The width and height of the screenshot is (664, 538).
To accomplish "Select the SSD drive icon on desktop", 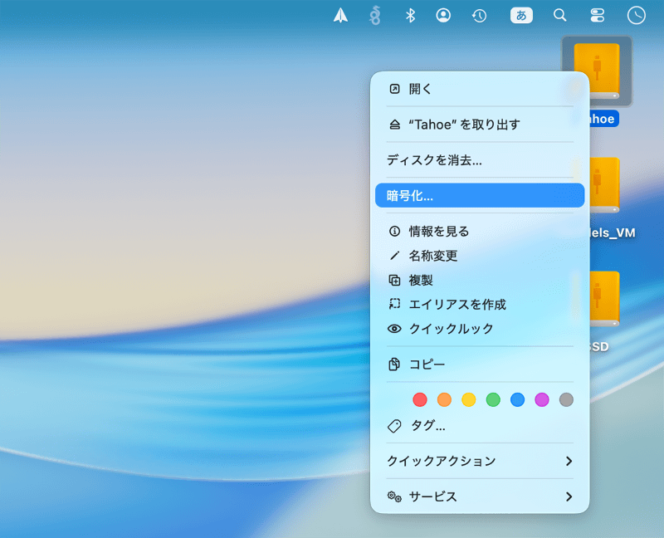I will point(605,299).
